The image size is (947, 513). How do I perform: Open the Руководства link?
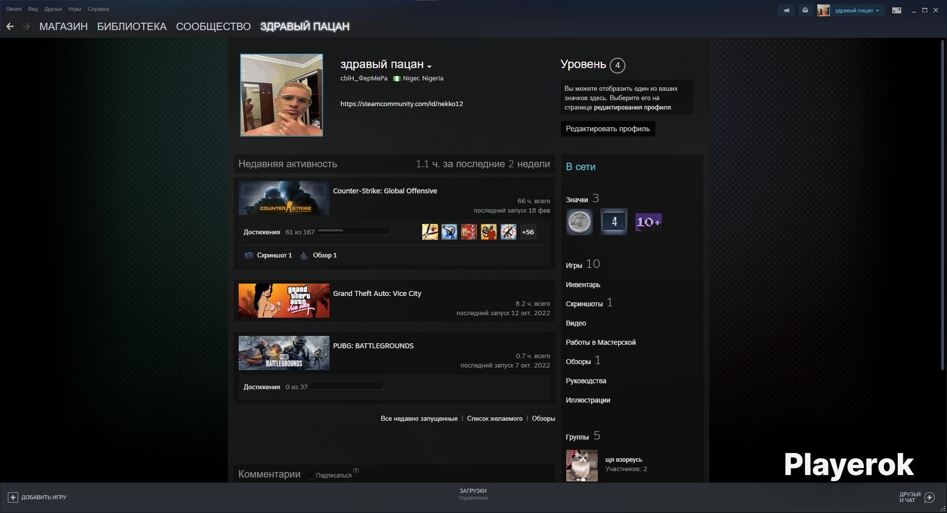pos(586,381)
